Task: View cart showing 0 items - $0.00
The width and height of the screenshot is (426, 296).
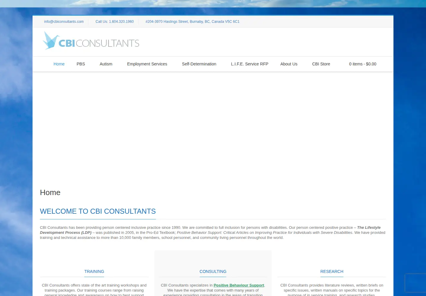Action: pyautogui.click(x=363, y=64)
